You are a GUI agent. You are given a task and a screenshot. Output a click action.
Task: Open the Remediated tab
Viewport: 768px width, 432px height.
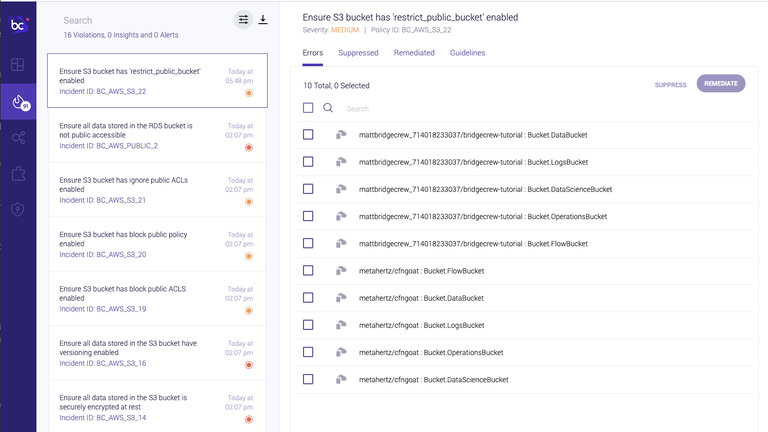[x=414, y=53]
